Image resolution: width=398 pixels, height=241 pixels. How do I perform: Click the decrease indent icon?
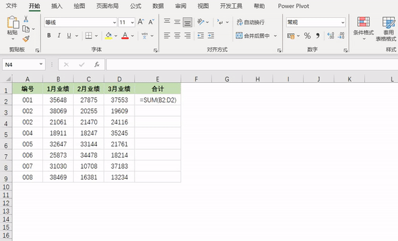[200, 36]
